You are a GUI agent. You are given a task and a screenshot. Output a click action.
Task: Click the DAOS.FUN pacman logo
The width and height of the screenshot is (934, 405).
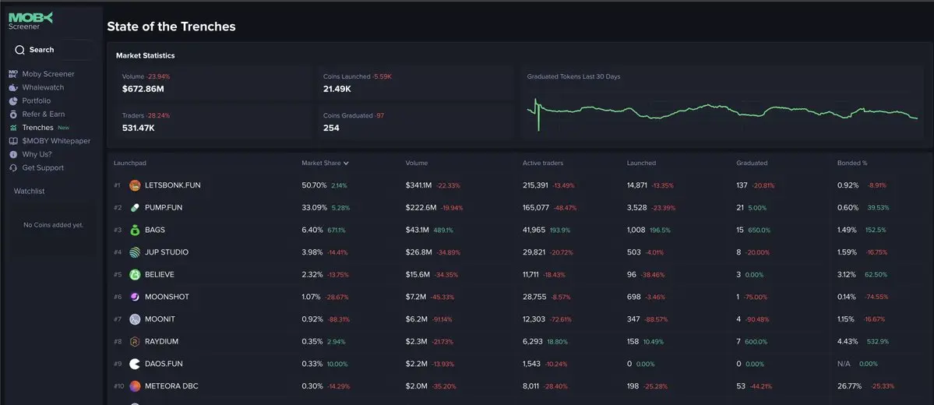pos(135,364)
